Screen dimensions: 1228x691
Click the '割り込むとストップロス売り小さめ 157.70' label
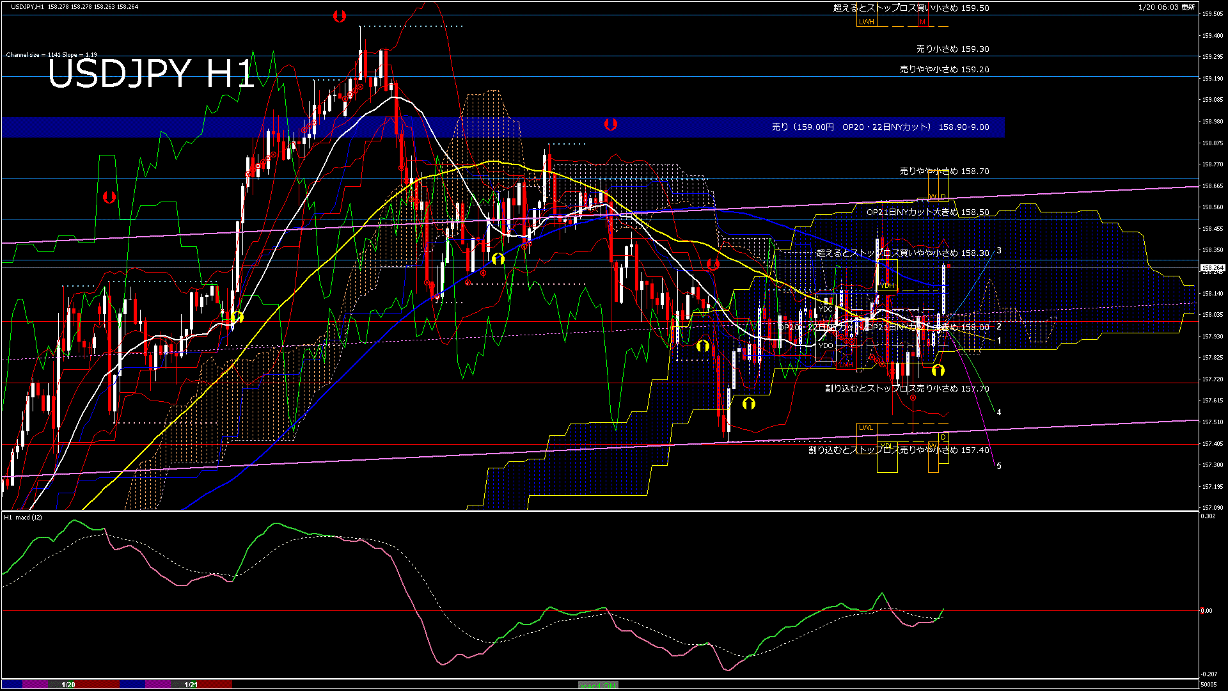pyautogui.click(x=906, y=388)
